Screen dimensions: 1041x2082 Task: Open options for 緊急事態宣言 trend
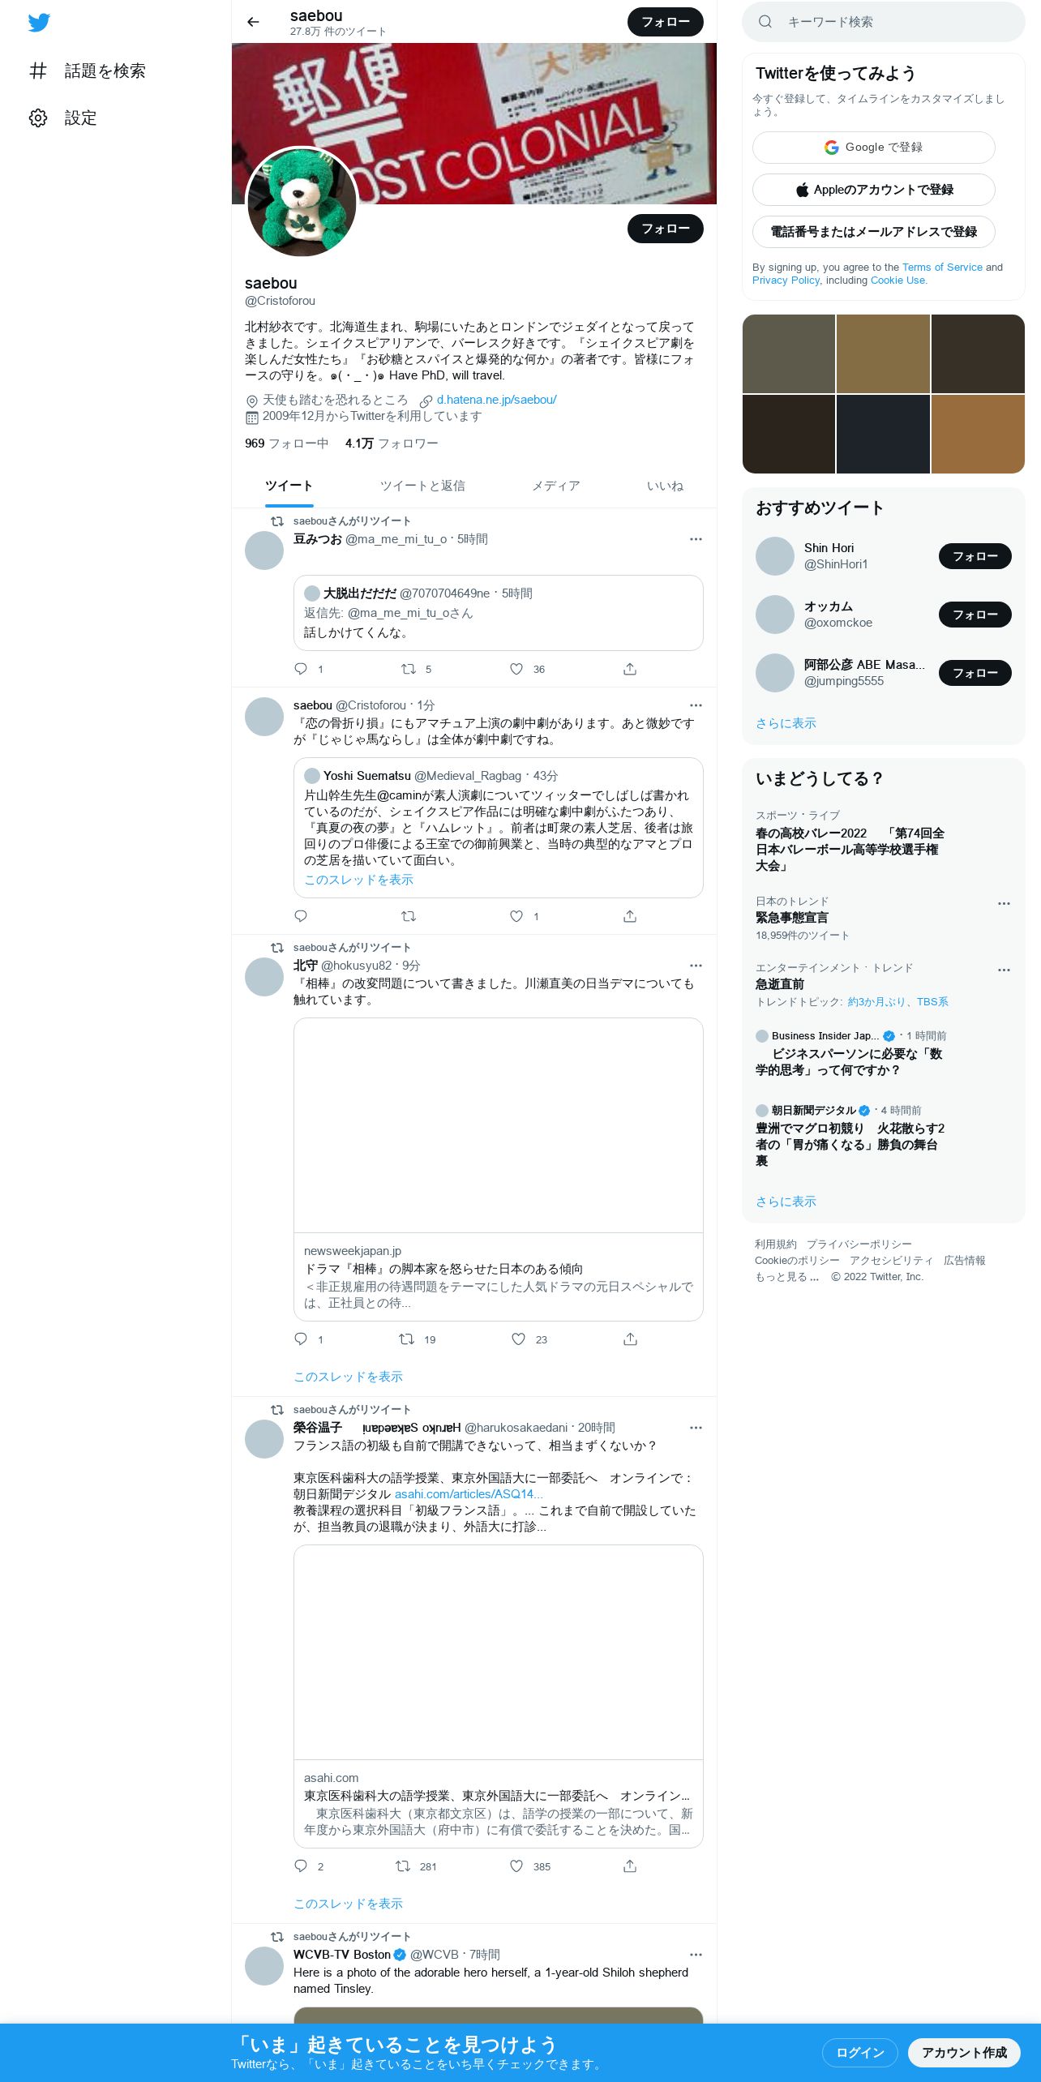click(1004, 903)
